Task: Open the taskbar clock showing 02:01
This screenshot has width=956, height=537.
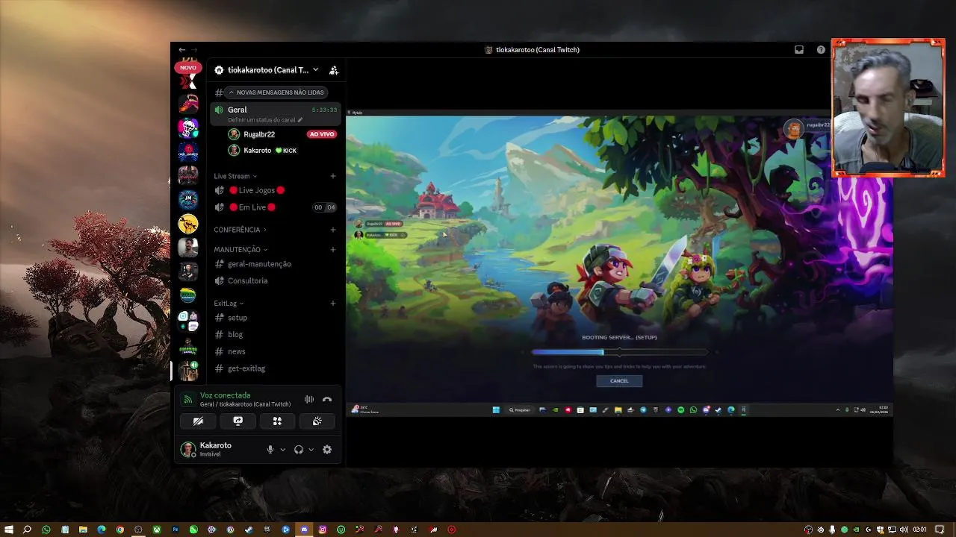Action: tap(919, 530)
